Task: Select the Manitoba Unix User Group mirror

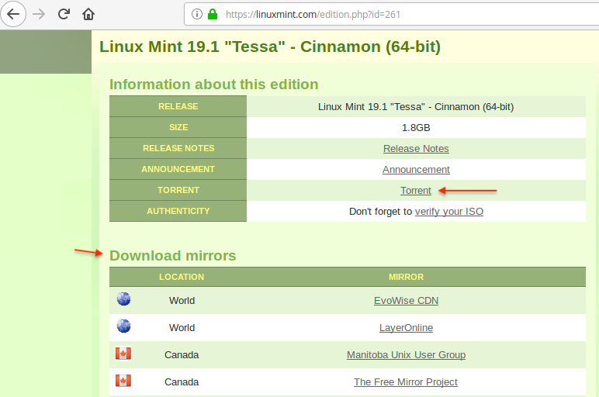Action: pyautogui.click(x=406, y=355)
